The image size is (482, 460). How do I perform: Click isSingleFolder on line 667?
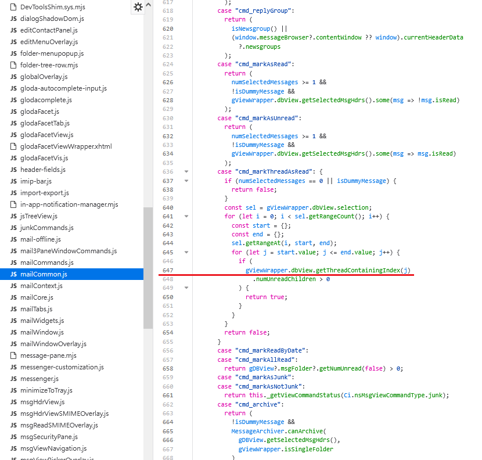308,449
